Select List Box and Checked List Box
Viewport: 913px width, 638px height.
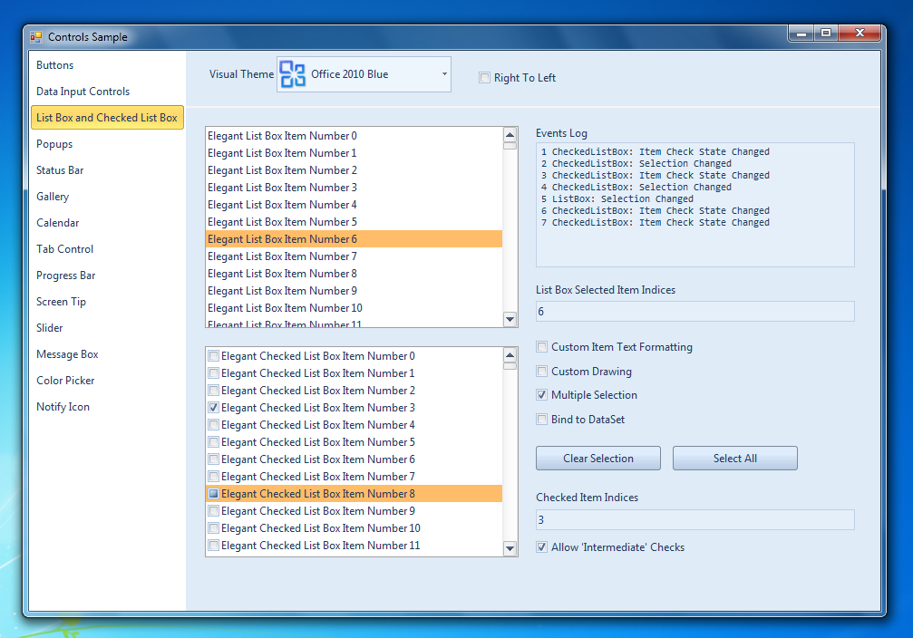point(107,118)
